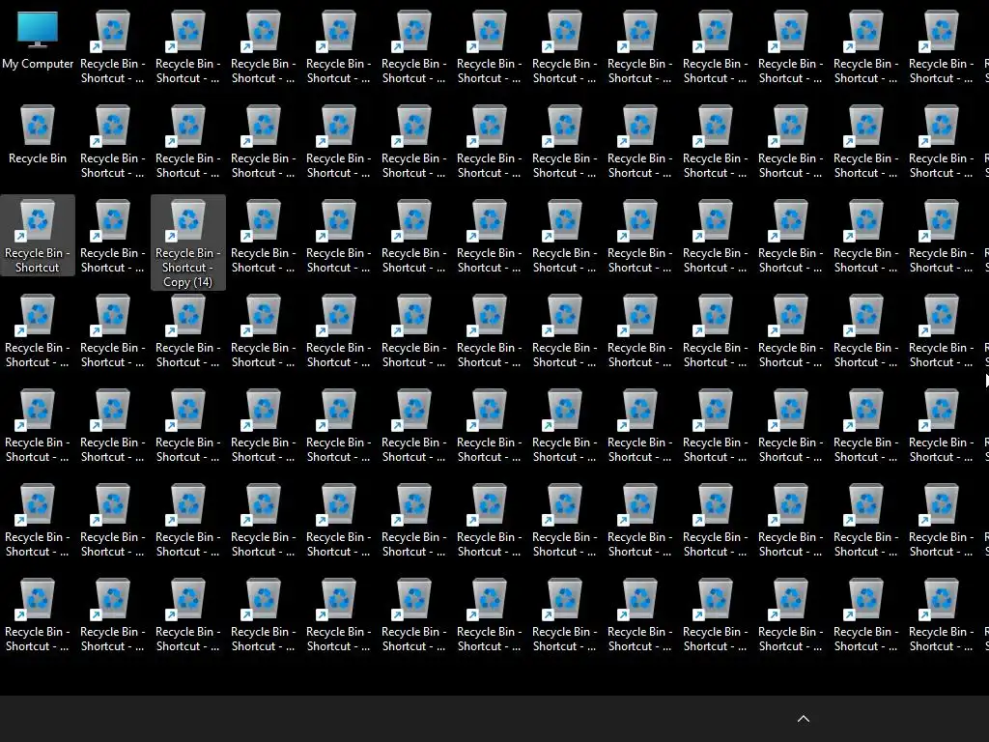Expand hidden tray icons chevron in taskbar
The image size is (989, 742).
pos(803,719)
